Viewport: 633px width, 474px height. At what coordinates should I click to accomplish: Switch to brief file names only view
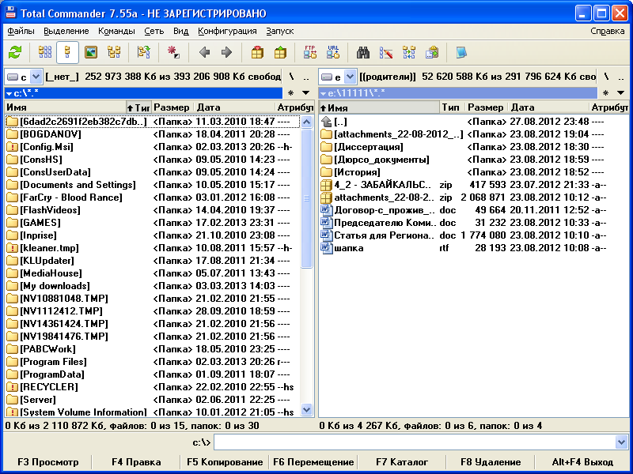(x=45, y=52)
